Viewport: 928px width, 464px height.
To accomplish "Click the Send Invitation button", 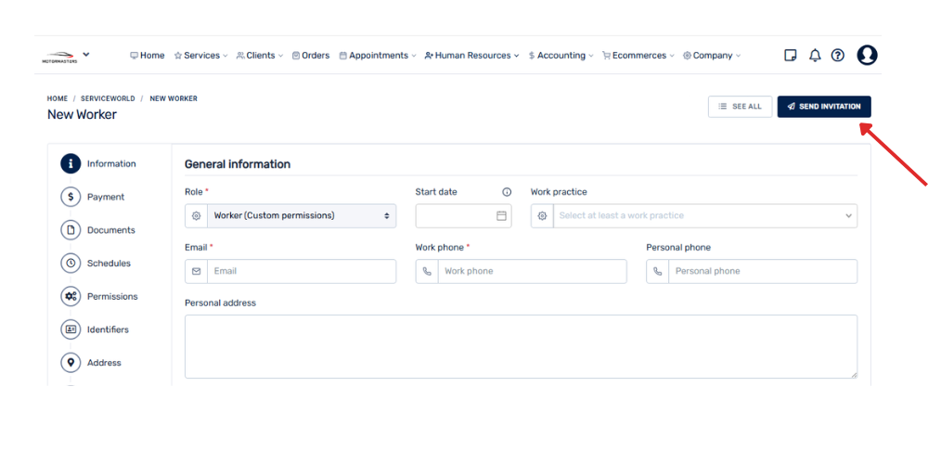I will coord(824,107).
